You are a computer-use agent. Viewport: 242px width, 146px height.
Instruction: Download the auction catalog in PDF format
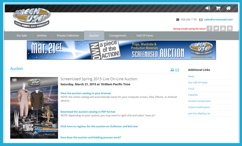(88, 112)
